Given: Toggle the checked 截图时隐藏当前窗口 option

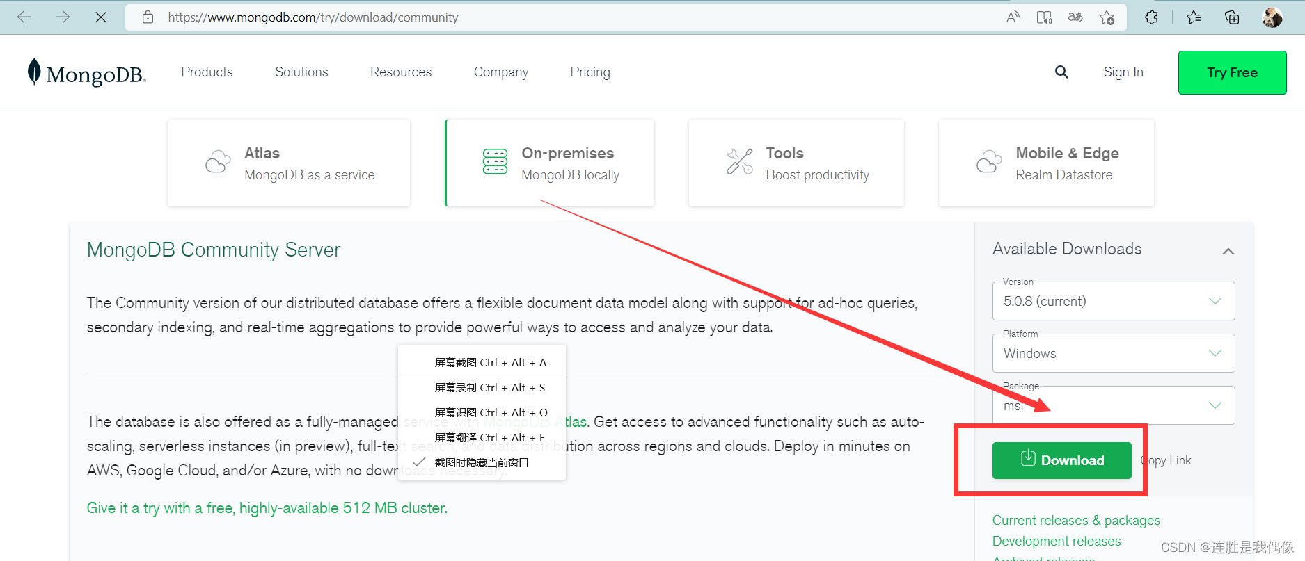Looking at the screenshot, I should [x=482, y=462].
